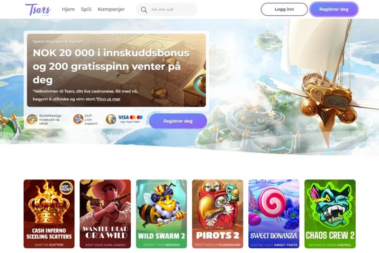Launch the Wild Swarm 2 game tile
This screenshot has height=253, width=379.
click(162, 214)
